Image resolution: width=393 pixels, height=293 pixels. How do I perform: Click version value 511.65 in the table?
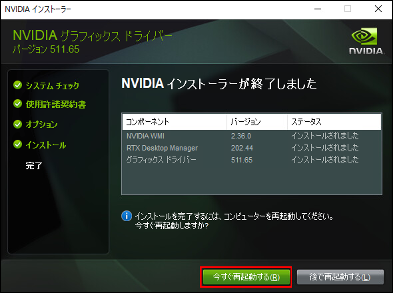(x=242, y=160)
